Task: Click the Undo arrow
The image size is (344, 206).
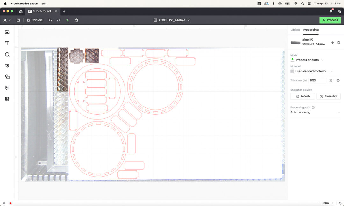Action: [50, 20]
